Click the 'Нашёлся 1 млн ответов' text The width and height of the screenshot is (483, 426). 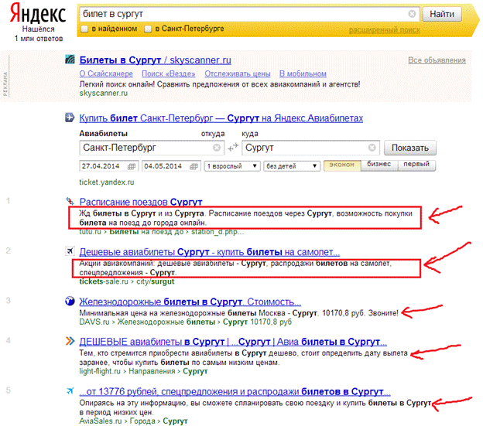[x=39, y=34]
